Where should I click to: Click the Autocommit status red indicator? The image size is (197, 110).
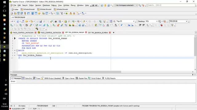(x=10, y=109)
